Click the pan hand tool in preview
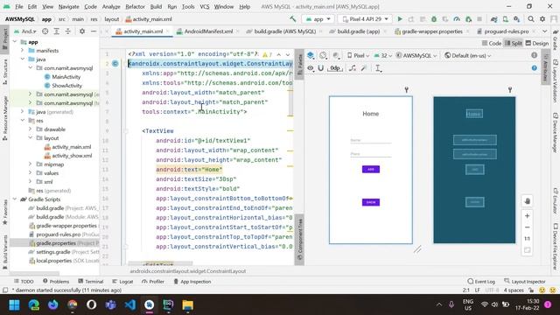 tap(527, 200)
